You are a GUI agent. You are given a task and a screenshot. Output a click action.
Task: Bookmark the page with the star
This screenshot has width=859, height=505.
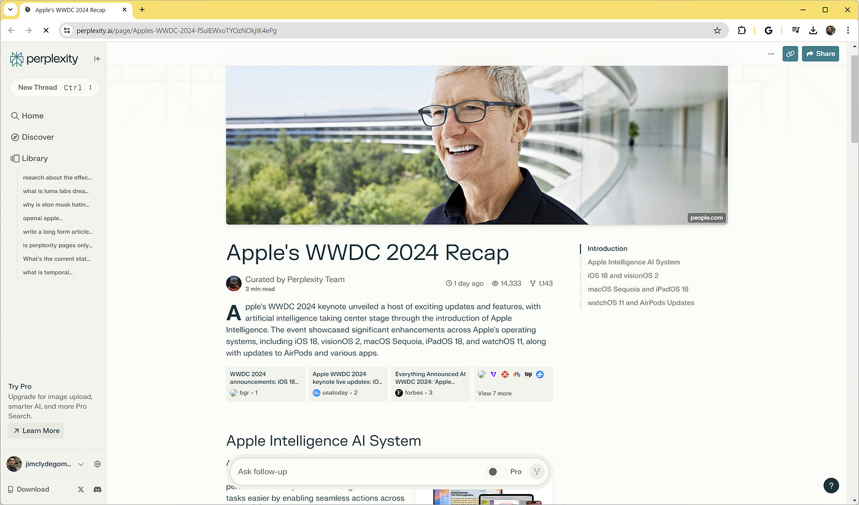(x=717, y=30)
